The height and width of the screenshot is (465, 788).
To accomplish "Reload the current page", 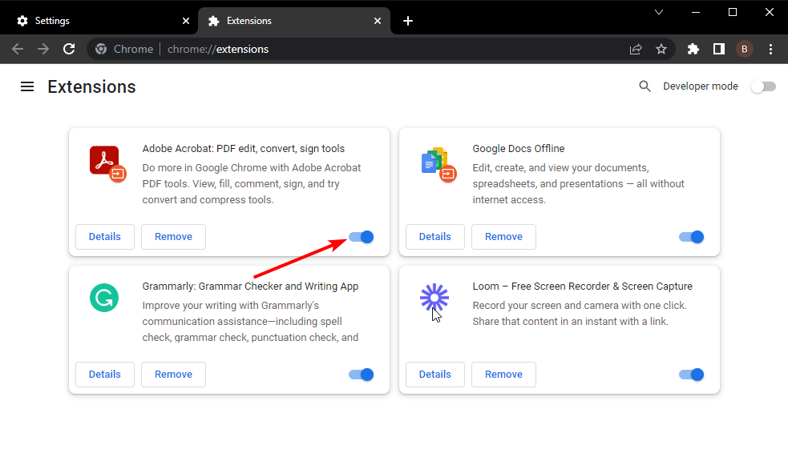I will pyautogui.click(x=69, y=49).
